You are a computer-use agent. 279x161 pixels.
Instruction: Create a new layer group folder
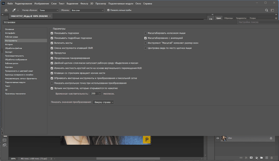[x=262, y=158]
